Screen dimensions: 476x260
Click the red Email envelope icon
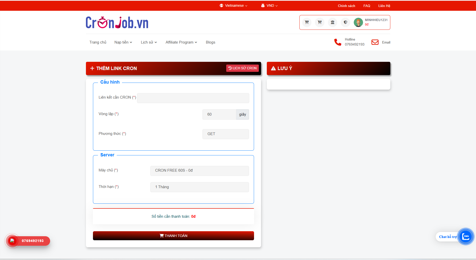pyautogui.click(x=375, y=42)
